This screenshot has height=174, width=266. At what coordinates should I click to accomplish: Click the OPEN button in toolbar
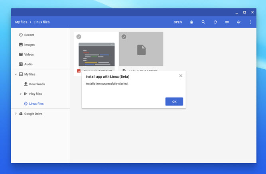point(177,22)
